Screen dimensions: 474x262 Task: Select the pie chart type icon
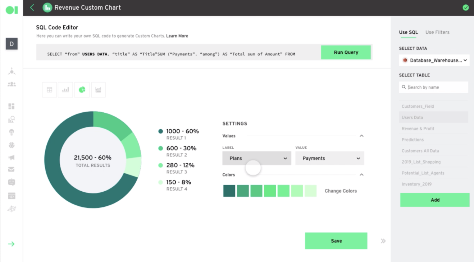[82, 90]
